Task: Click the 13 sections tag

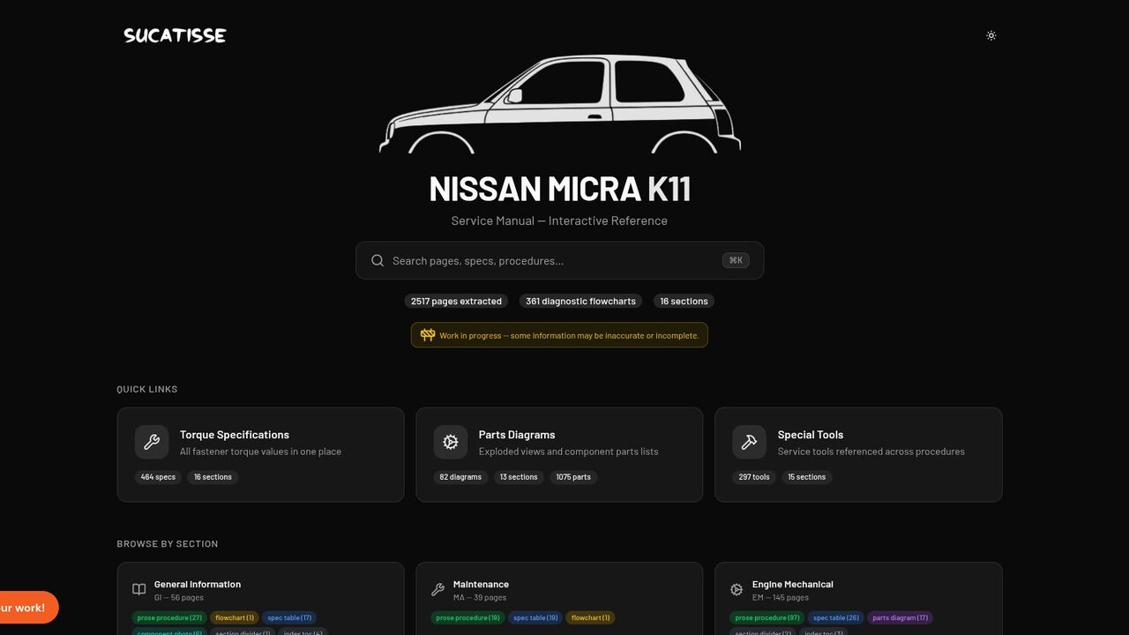Action: 519,477
